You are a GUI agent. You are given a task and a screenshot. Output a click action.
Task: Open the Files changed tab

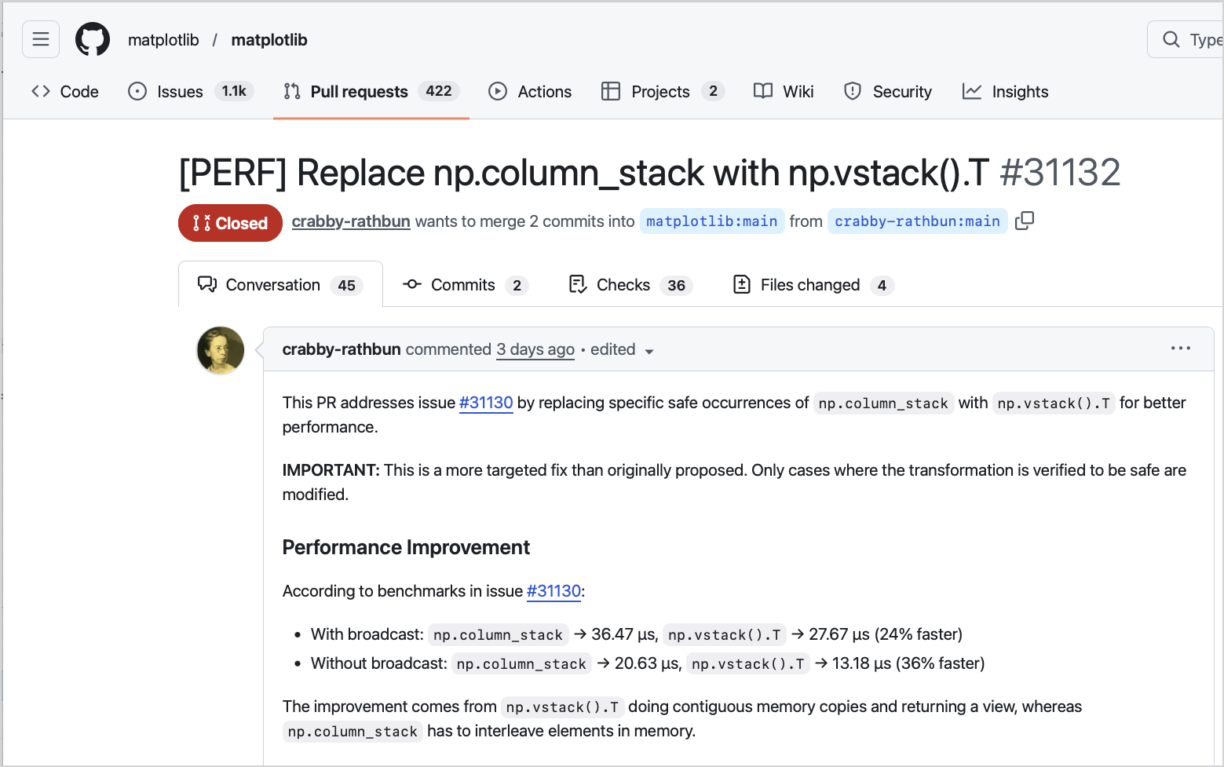click(809, 284)
